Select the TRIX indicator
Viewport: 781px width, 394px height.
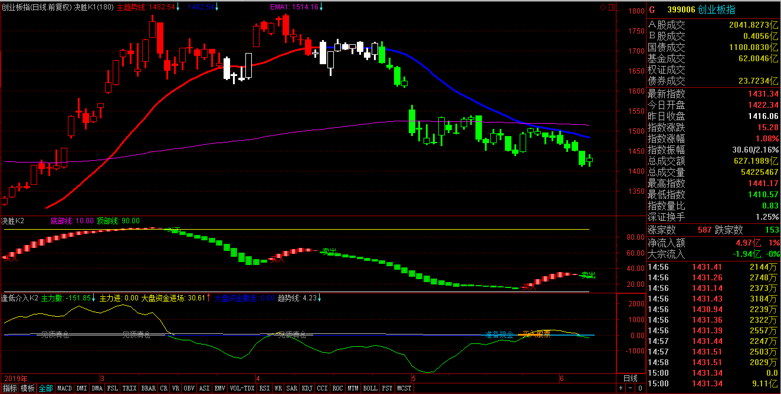(130, 389)
